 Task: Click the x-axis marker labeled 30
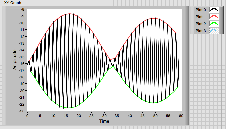104,116
